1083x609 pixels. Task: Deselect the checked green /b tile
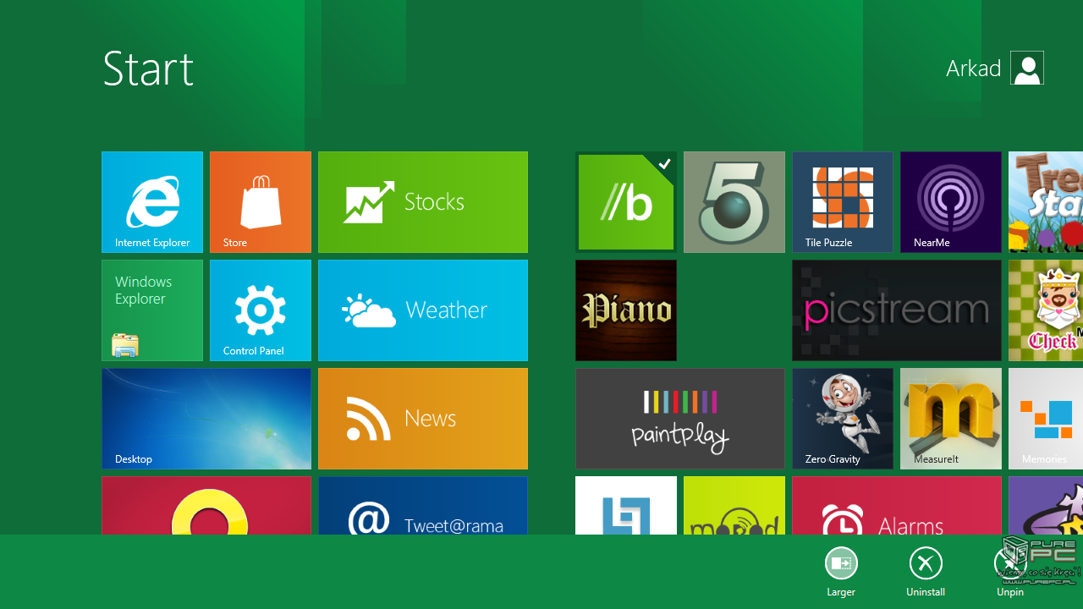pos(626,202)
